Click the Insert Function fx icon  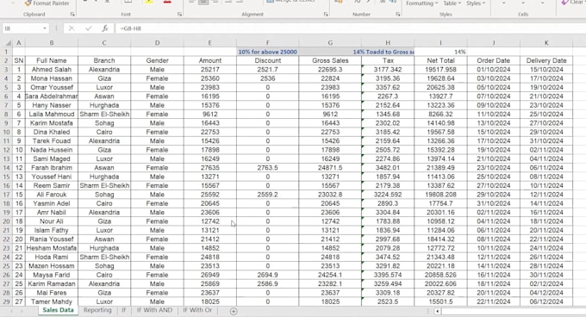(105, 28)
